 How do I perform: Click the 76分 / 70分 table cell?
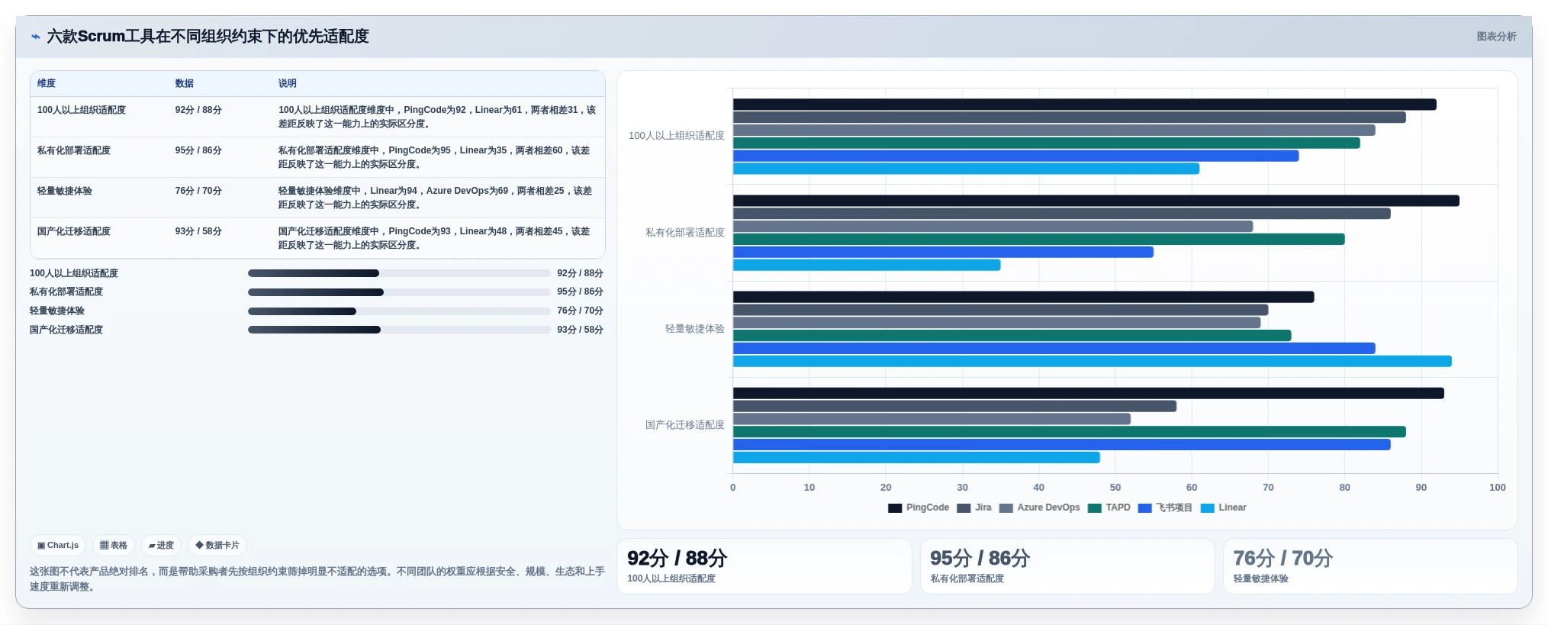[x=198, y=191]
